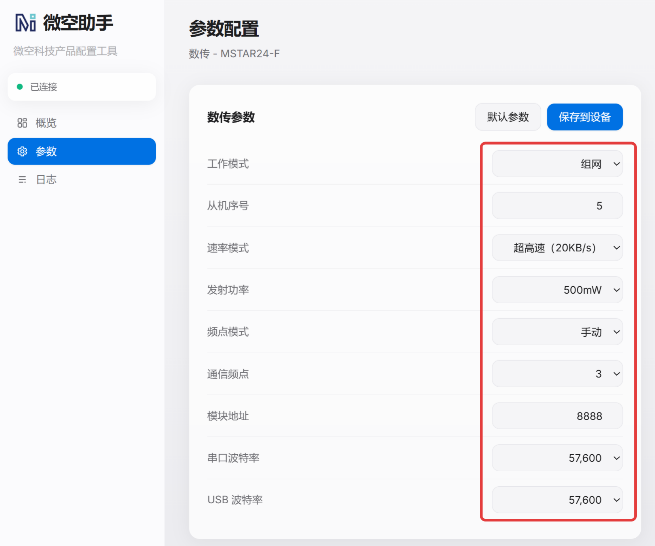Click the 通信频点 label
The height and width of the screenshot is (546, 655).
(x=228, y=374)
